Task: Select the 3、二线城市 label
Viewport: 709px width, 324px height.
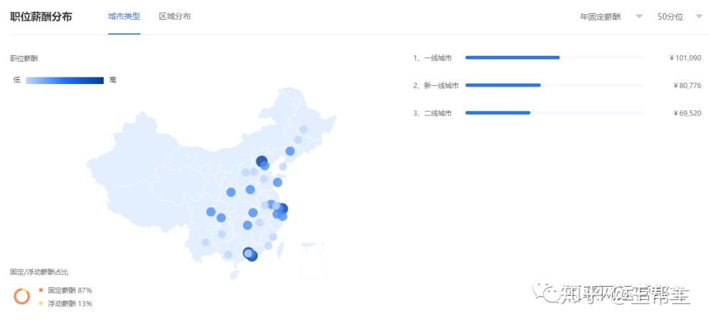Action: [432, 113]
